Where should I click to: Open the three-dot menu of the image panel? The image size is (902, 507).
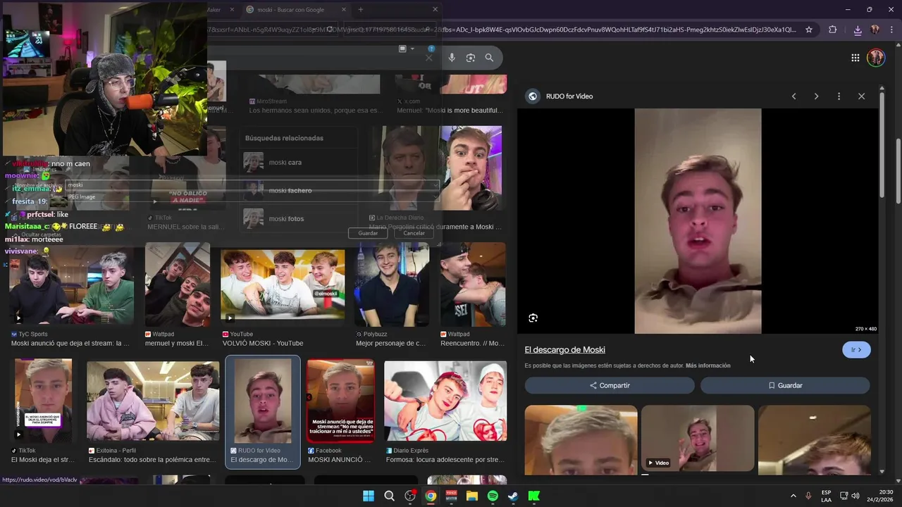839,96
